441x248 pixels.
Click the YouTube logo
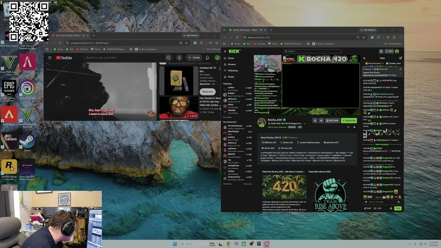point(64,58)
